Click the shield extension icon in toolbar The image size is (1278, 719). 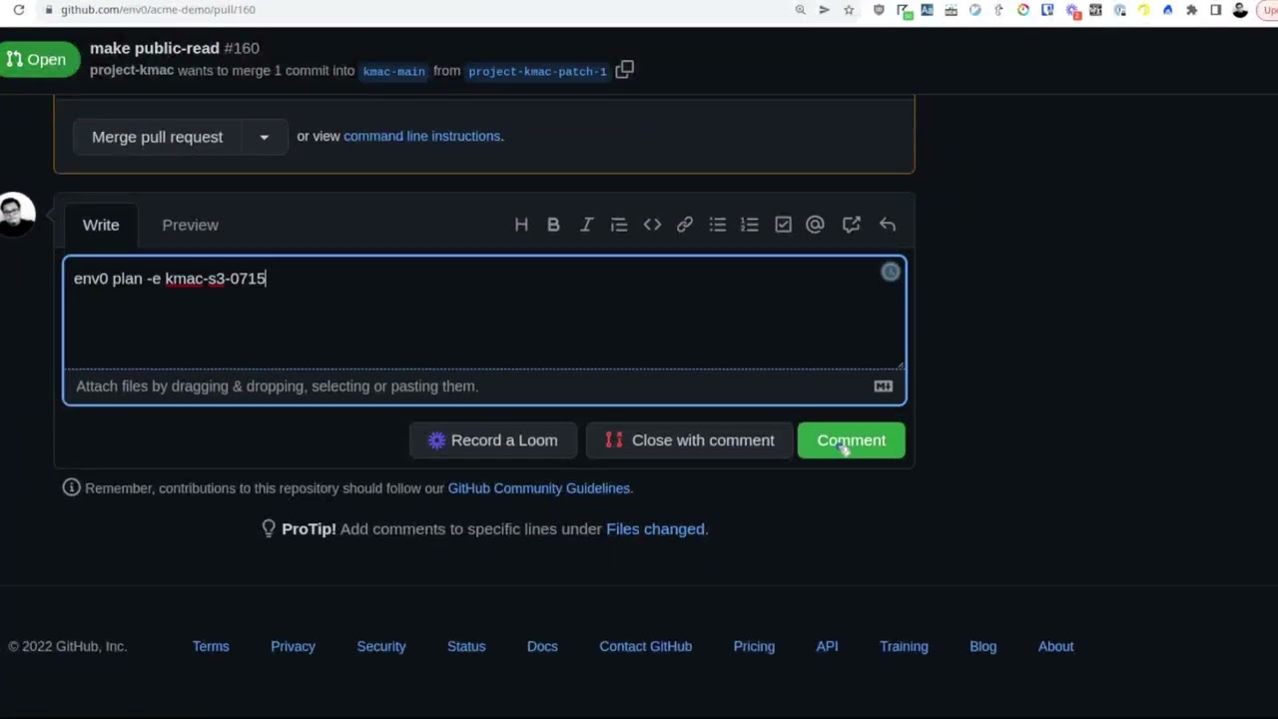[x=879, y=10]
